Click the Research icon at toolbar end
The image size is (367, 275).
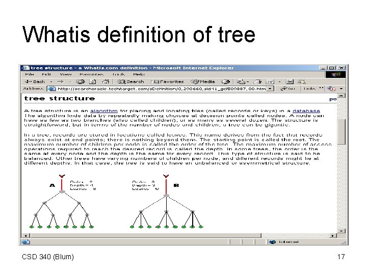[301, 81]
